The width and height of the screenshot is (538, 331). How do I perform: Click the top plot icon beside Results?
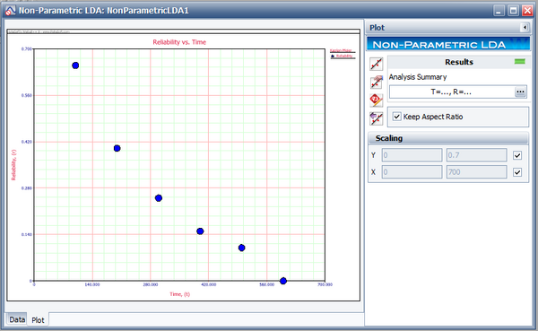pos(376,64)
